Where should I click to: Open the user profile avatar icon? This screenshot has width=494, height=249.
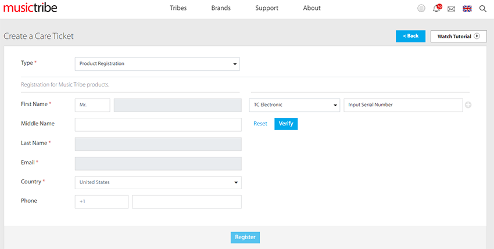(421, 8)
